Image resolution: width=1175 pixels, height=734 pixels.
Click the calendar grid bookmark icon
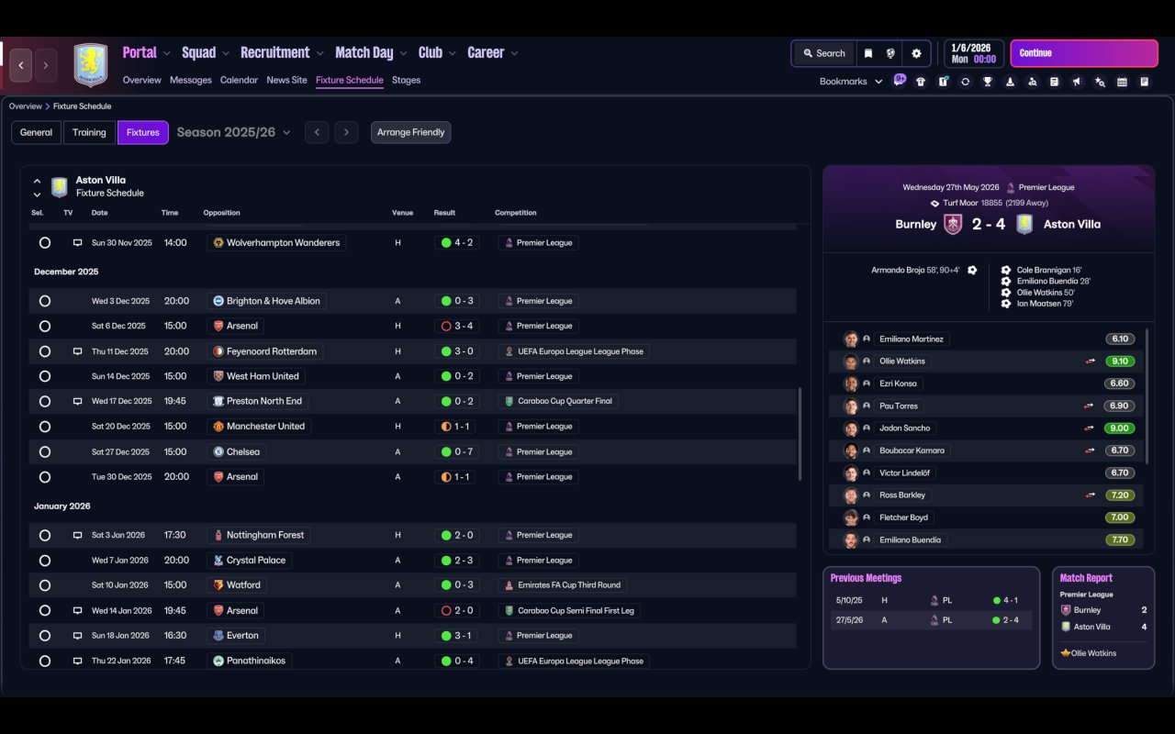[1122, 82]
